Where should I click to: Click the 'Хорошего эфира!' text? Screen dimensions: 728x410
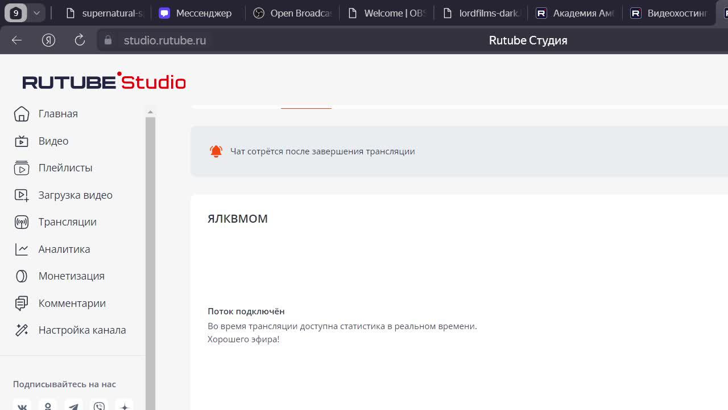pos(243,339)
